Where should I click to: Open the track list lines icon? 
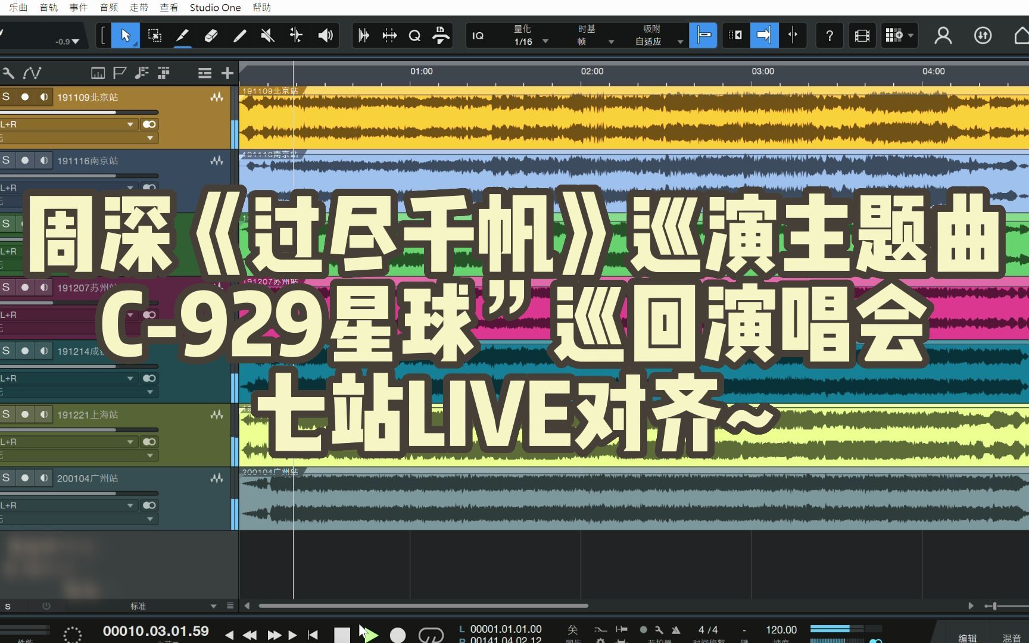tap(205, 73)
